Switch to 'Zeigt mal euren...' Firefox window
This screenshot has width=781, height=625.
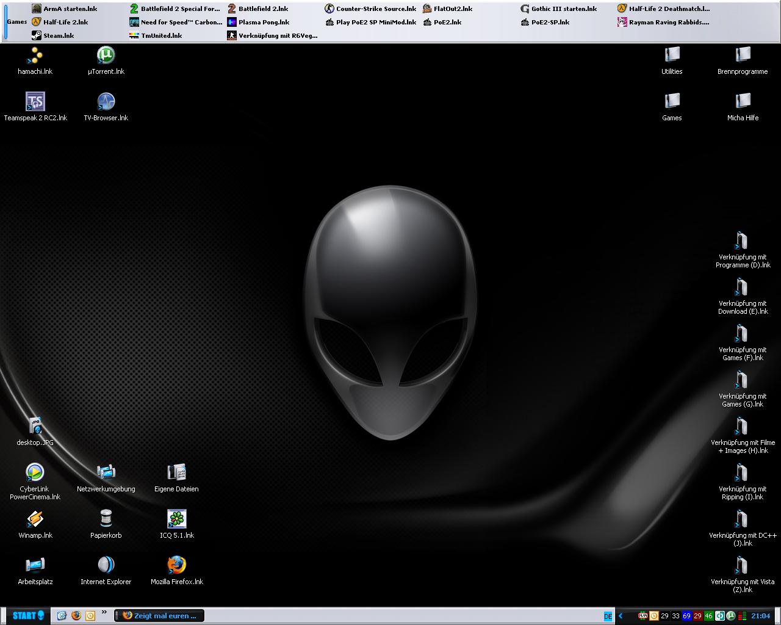159,615
